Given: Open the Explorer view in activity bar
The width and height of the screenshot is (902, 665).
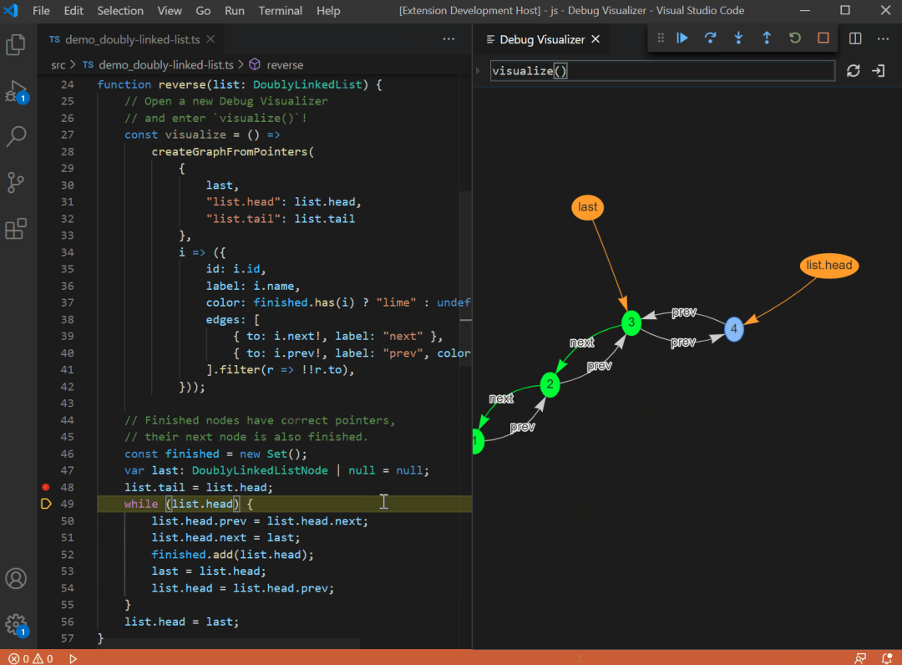Looking at the screenshot, I should pos(16,44).
